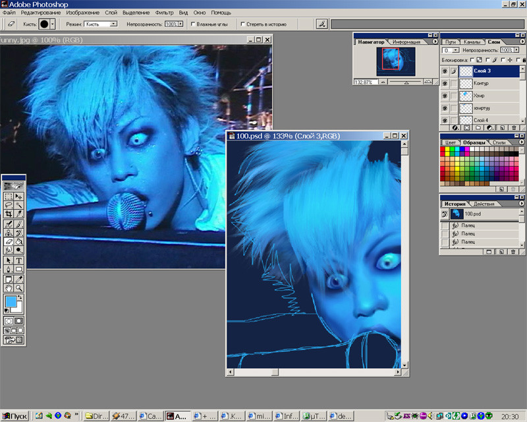Viewport: 527px width, 422px height.
Task: Open the options bar opacity slider arrow
Action: pos(180,24)
